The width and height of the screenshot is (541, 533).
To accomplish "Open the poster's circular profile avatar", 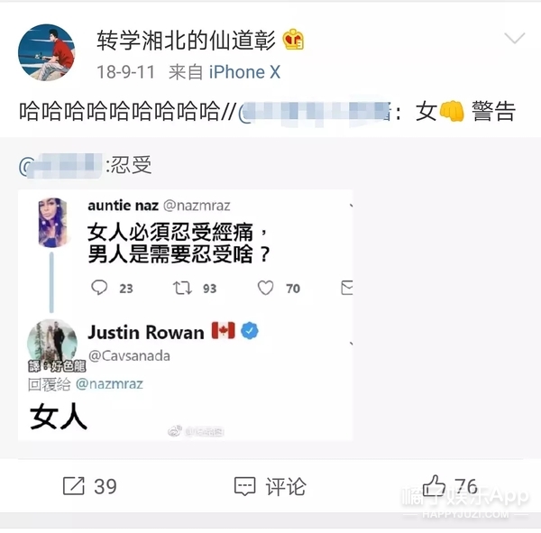I will 46,52.
